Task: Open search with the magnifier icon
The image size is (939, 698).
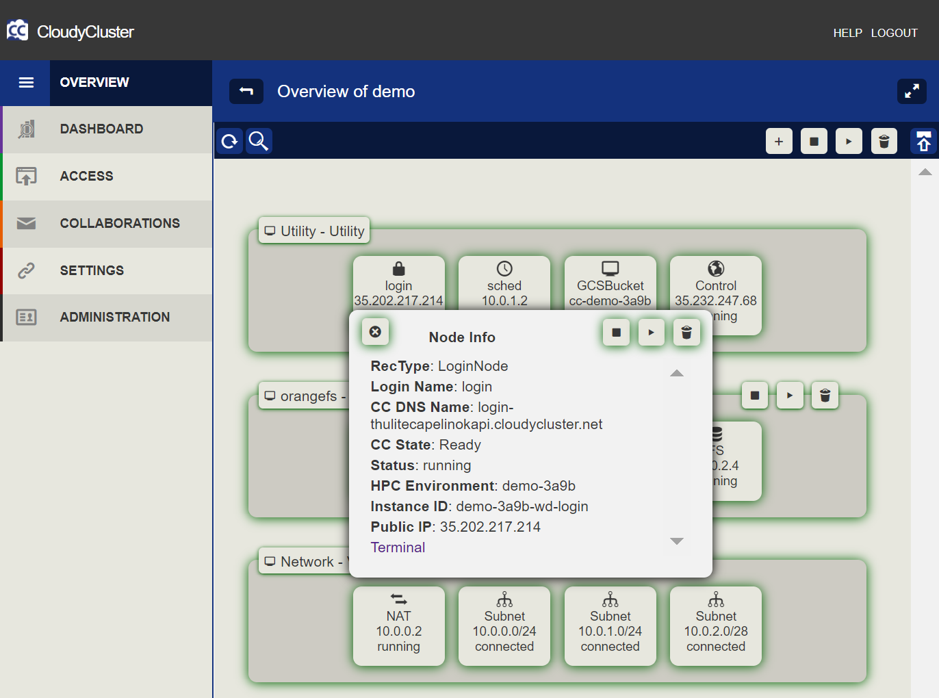Action: click(x=259, y=141)
